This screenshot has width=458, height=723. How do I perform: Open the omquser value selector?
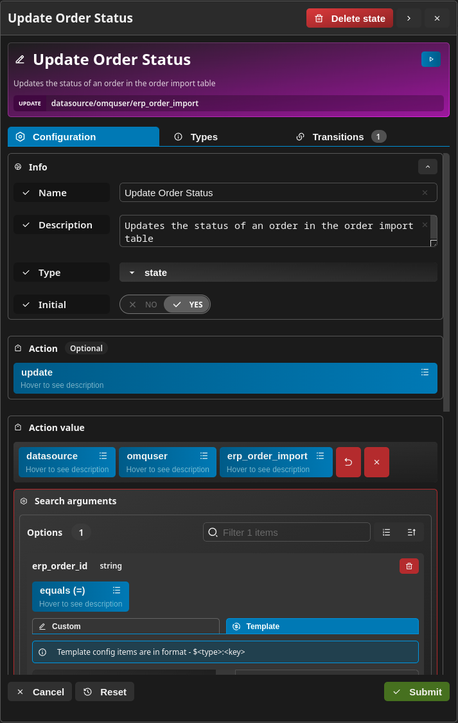pos(168,462)
